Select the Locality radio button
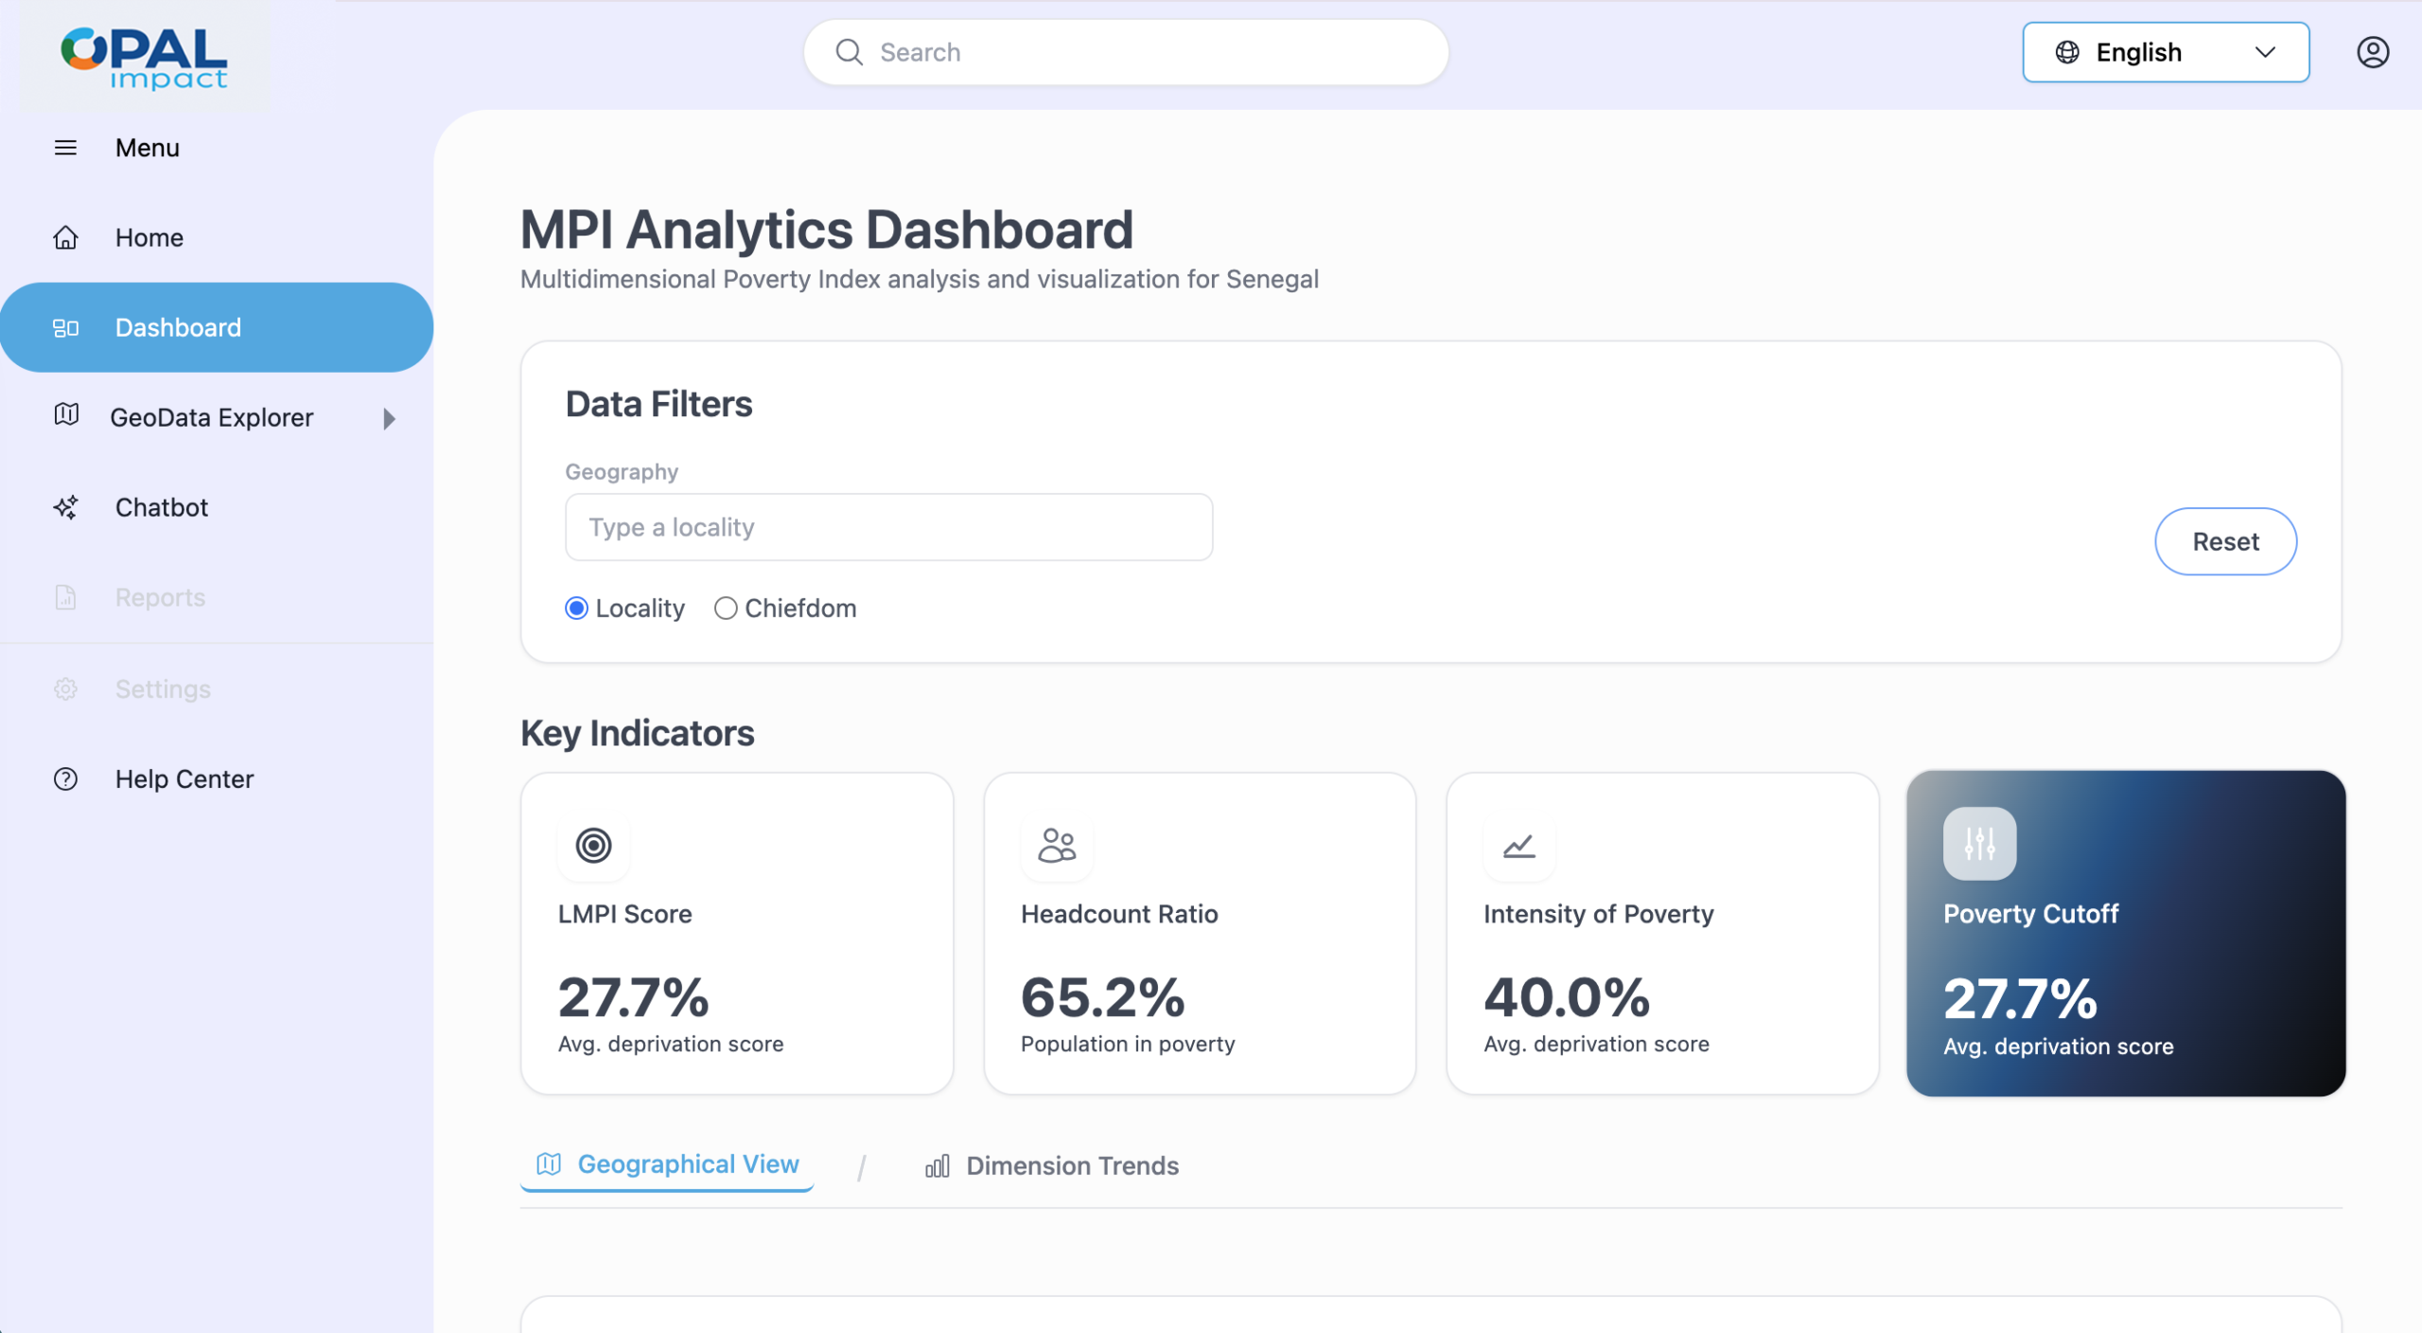Screen dimensions: 2422x1333 [x=576, y=608]
